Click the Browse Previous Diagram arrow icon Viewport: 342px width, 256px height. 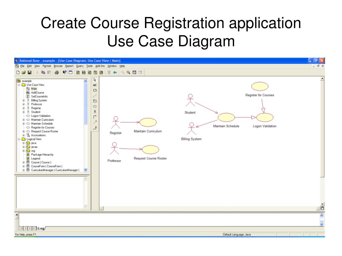(x=115, y=72)
